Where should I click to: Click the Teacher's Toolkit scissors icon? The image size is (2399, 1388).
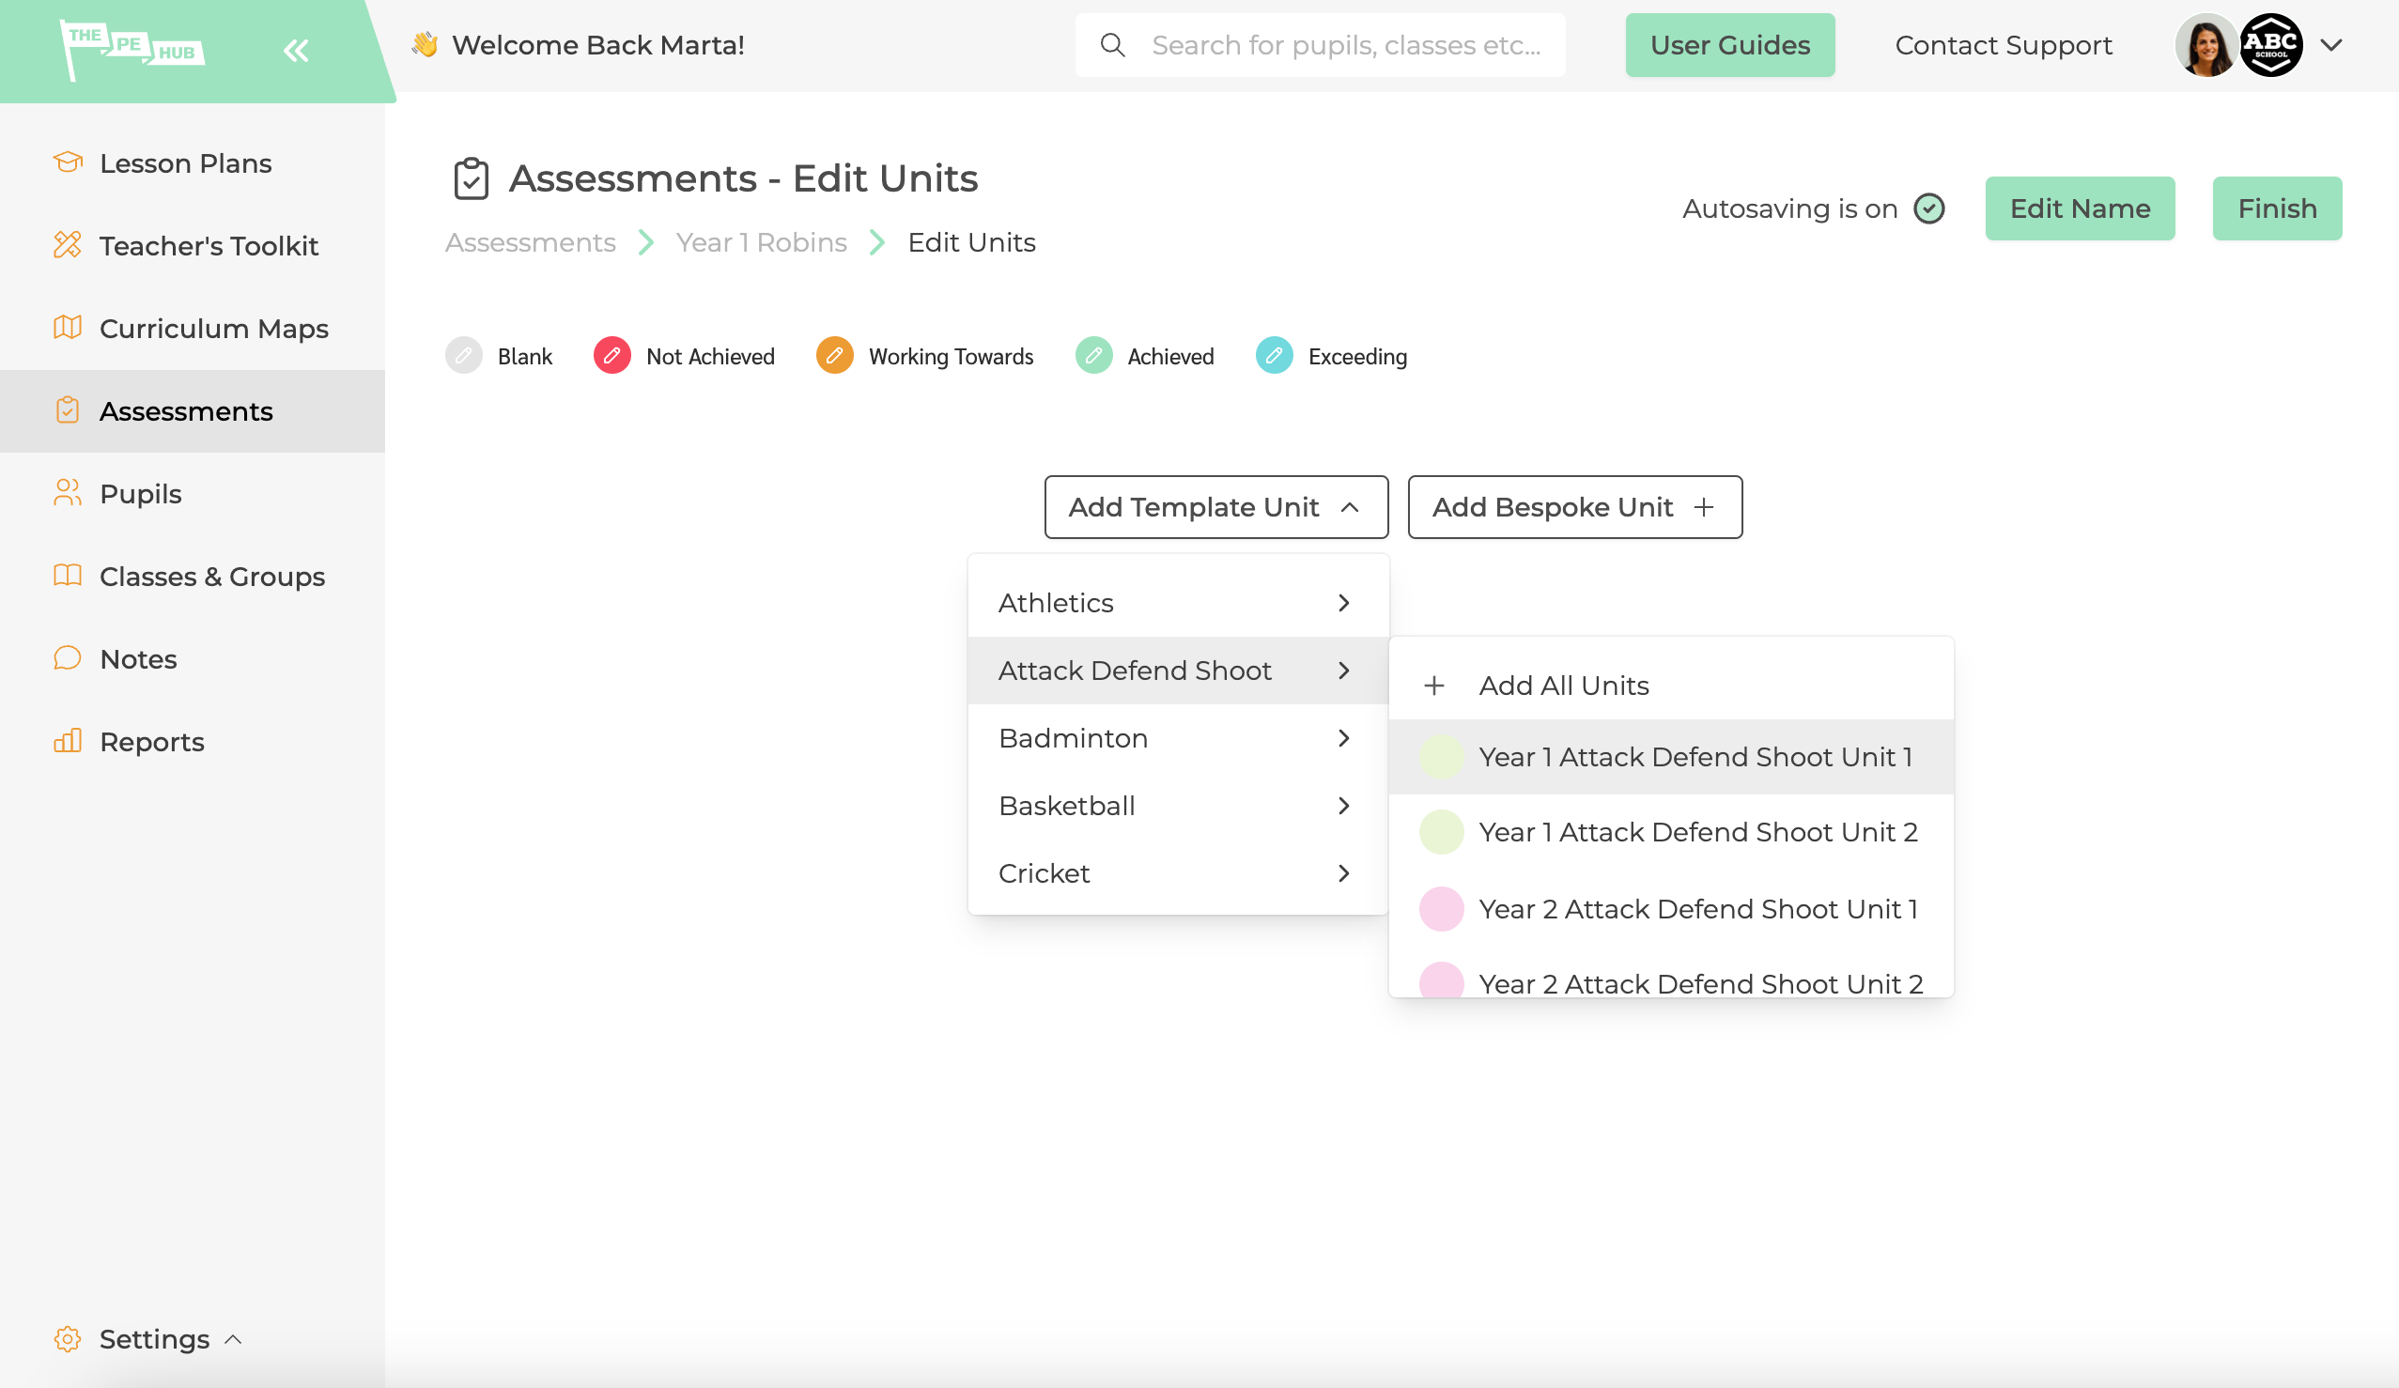(68, 245)
